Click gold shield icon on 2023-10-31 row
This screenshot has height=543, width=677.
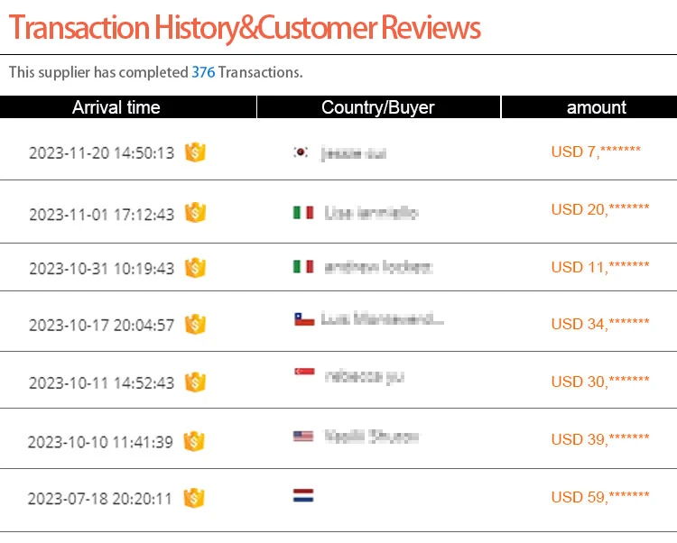coord(195,268)
